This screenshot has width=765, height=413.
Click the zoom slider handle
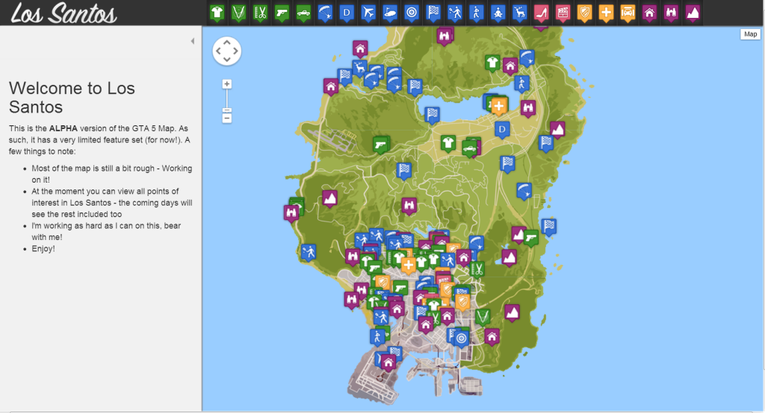(227, 110)
